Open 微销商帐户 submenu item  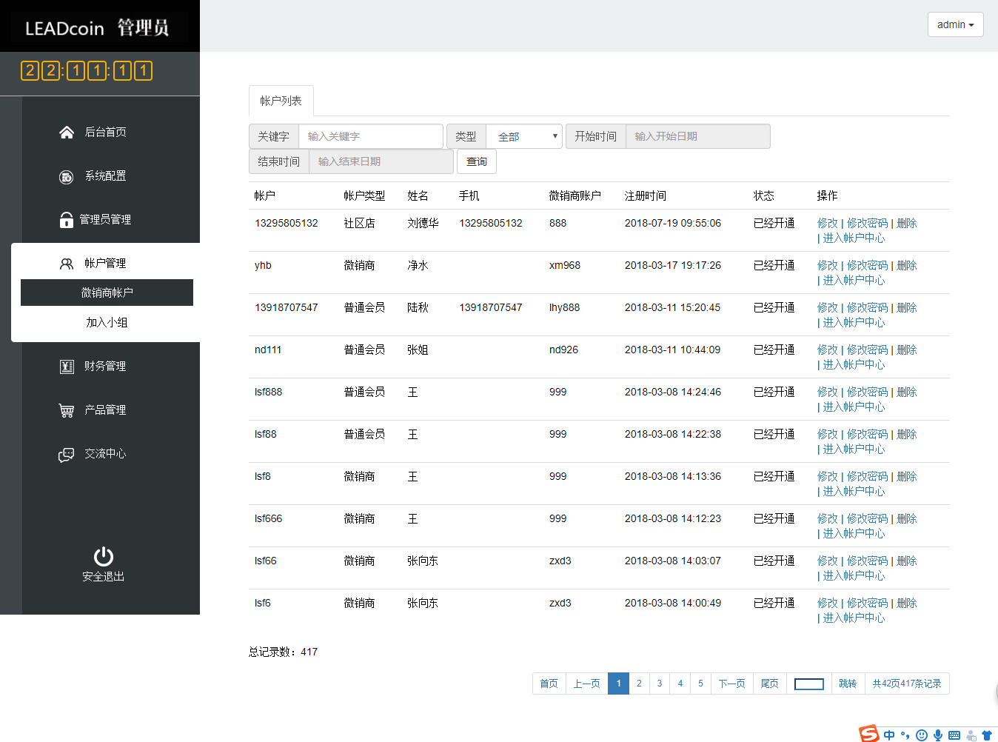tap(107, 293)
